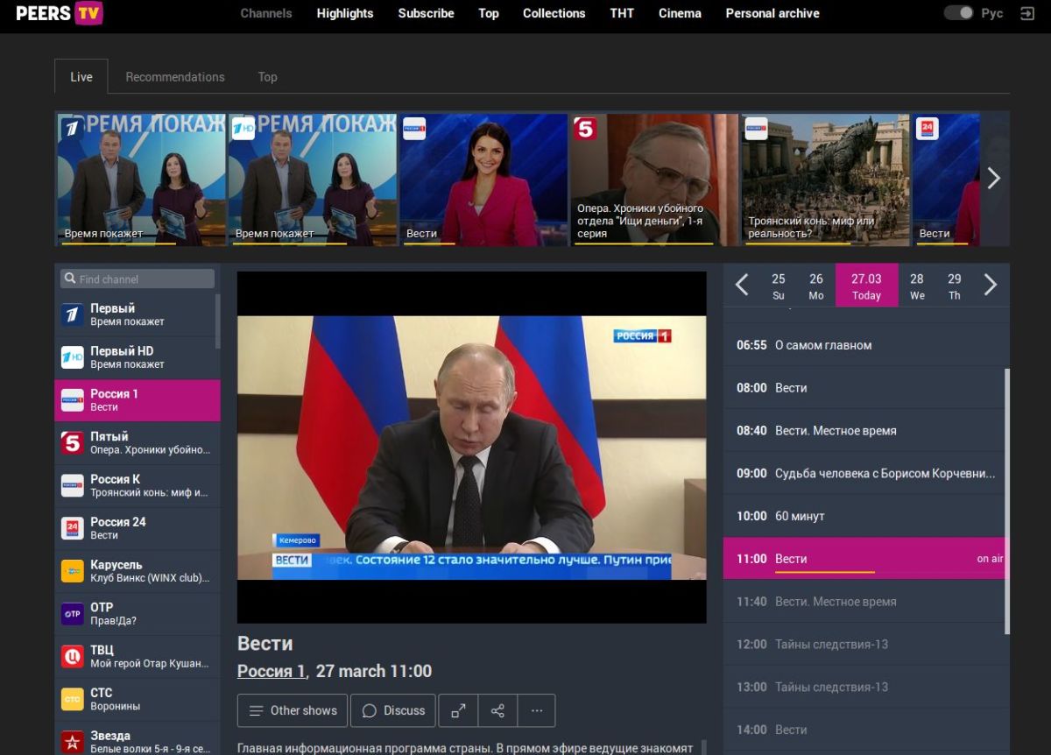Select Пятый channel logo in sidebar
This screenshot has width=1051, height=755.
coord(72,443)
